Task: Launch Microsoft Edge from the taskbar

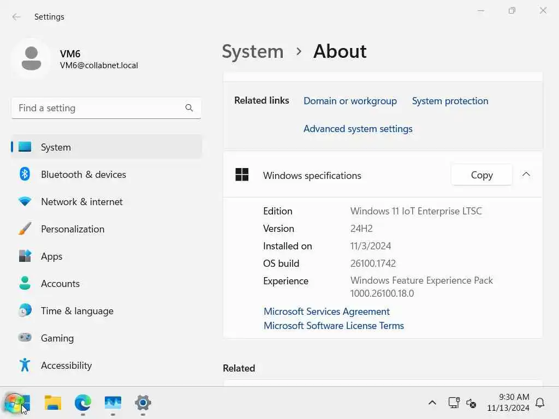Action: point(83,403)
